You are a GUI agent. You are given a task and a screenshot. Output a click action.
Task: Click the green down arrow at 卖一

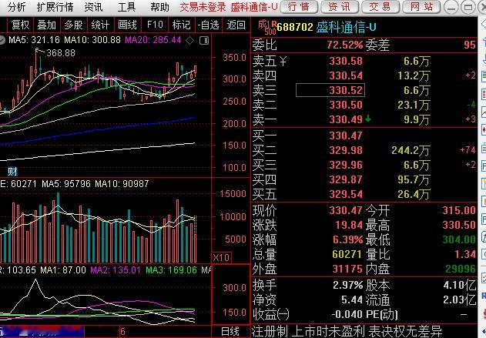[368, 119]
